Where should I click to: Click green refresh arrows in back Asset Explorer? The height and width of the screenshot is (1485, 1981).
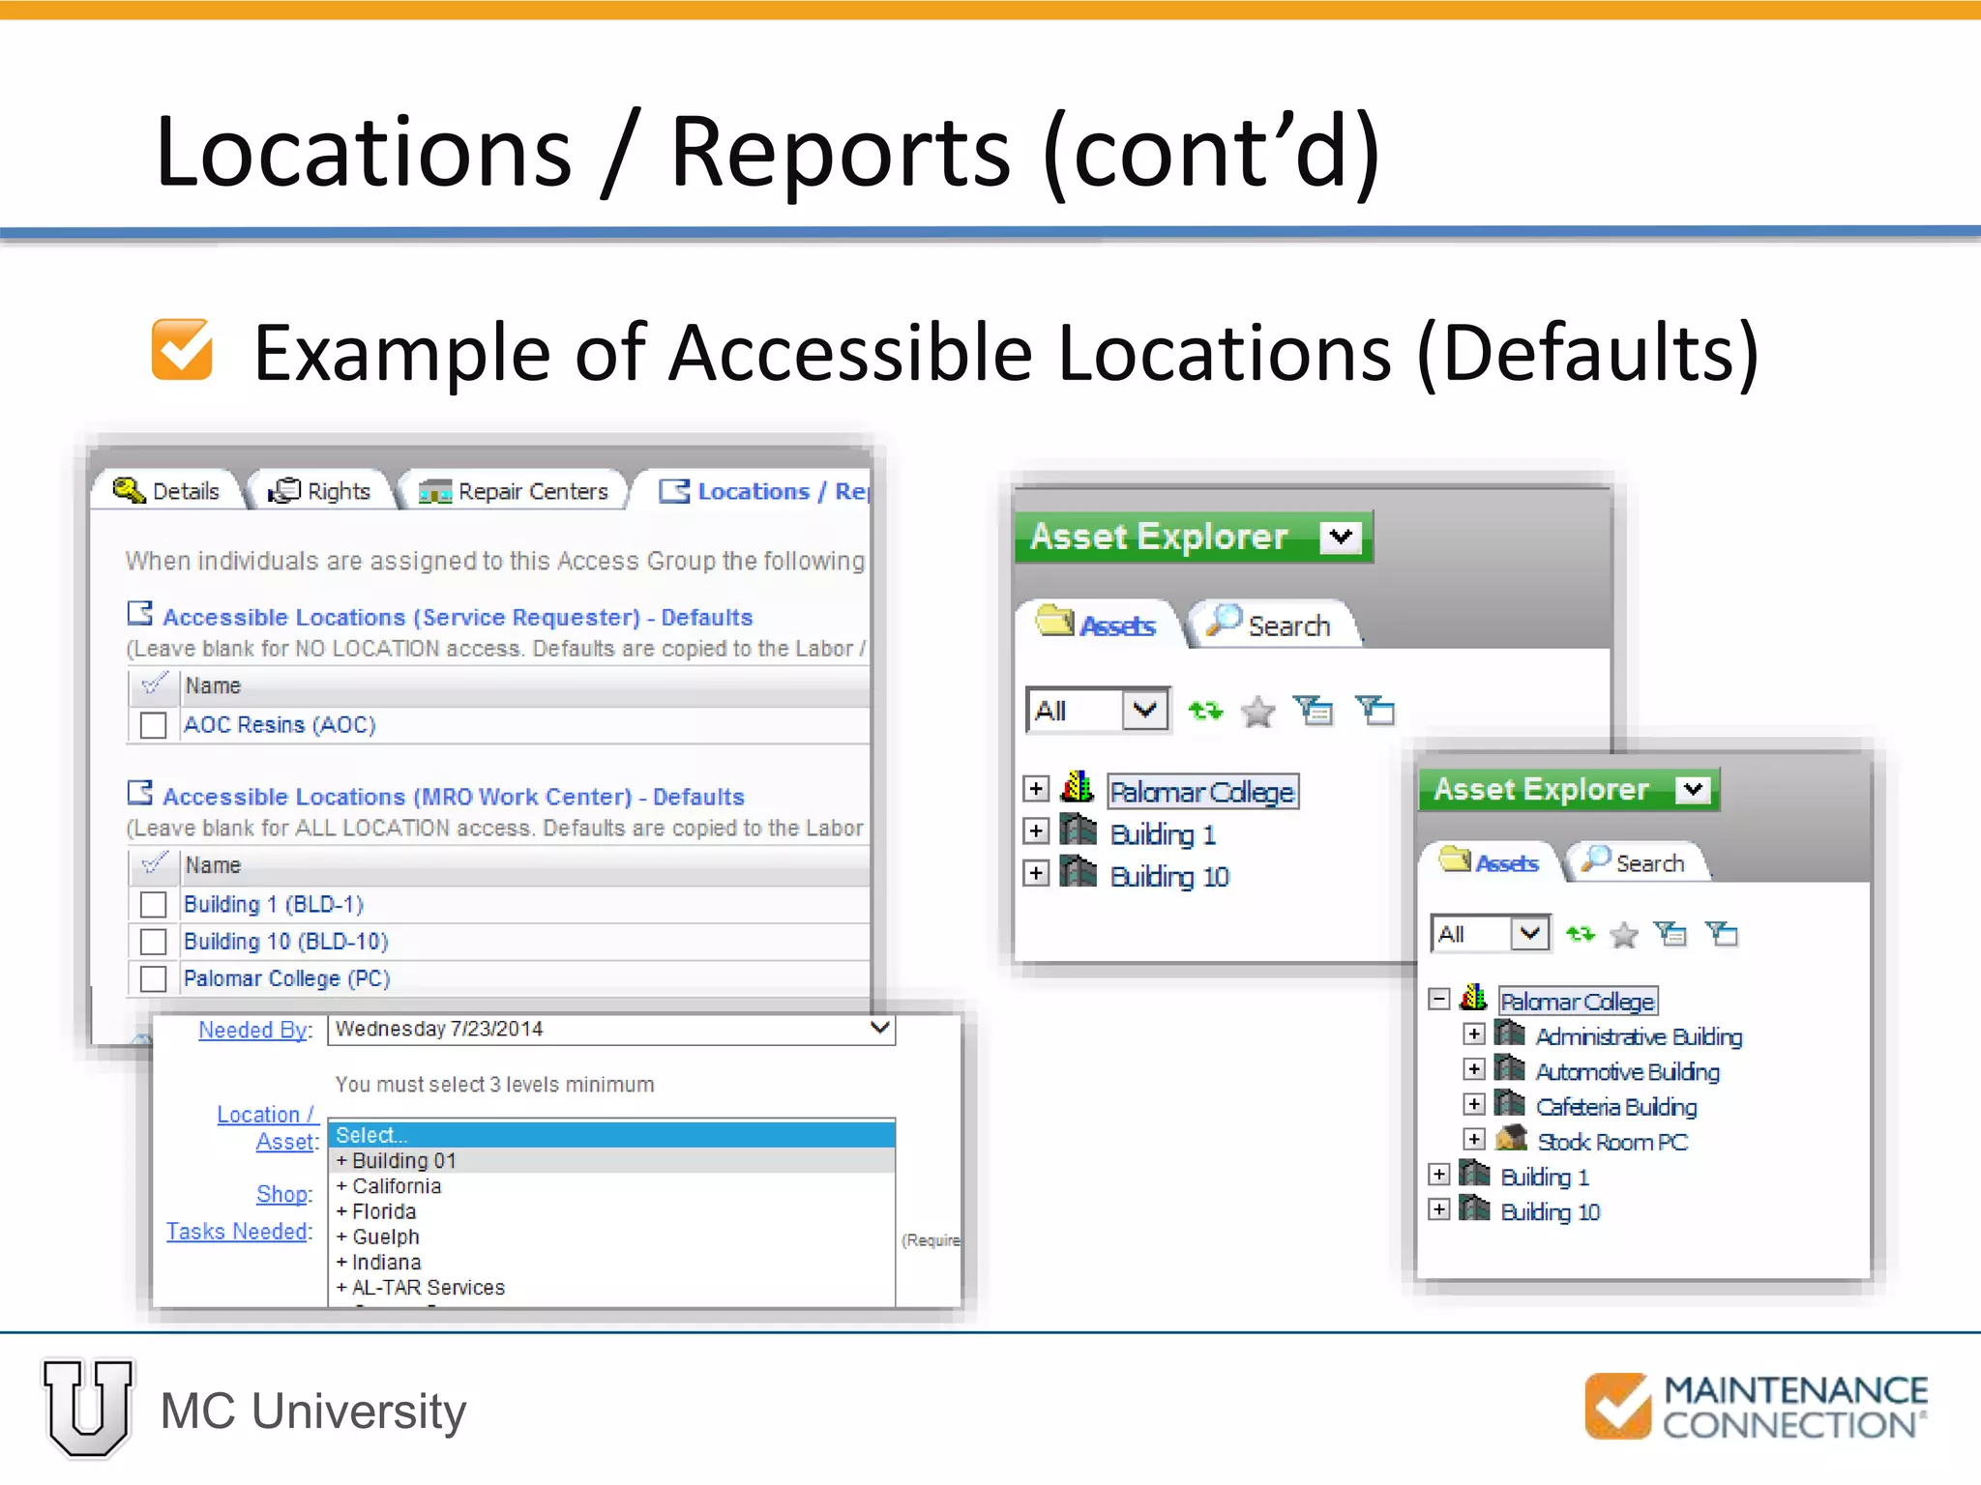click(1206, 712)
